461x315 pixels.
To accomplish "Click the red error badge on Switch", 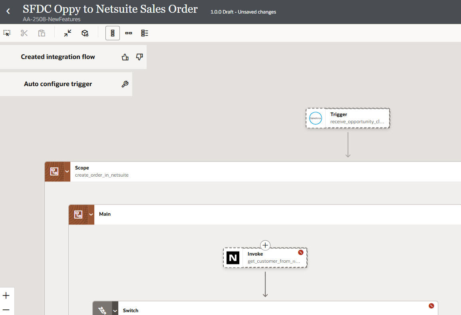I will tap(431, 306).
